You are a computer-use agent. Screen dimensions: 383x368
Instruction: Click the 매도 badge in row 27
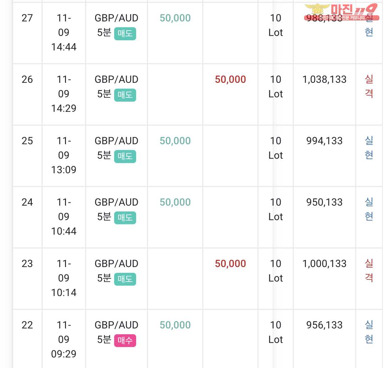click(x=125, y=33)
